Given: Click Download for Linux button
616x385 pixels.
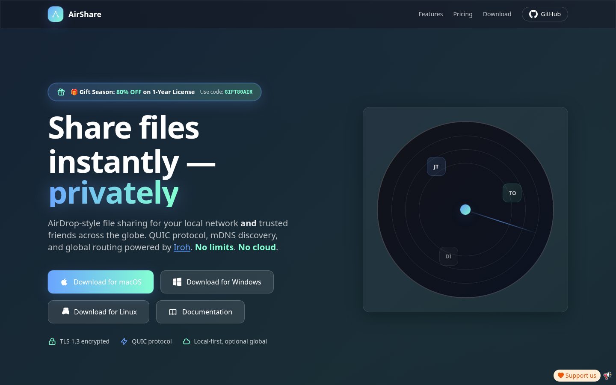Looking at the screenshot, I should pyautogui.click(x=98, y=312).
